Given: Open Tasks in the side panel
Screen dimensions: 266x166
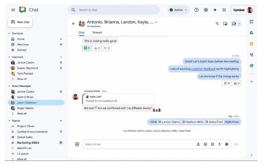Looking at the screenshot, I should (x=252, y=66).
